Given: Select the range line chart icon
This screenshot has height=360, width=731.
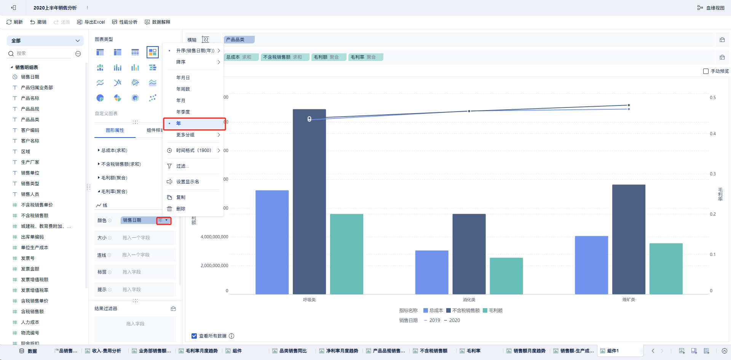Looking at the screenshot, I should click(118, 83).
